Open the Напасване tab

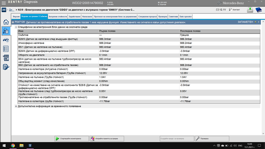coord(87,17)
